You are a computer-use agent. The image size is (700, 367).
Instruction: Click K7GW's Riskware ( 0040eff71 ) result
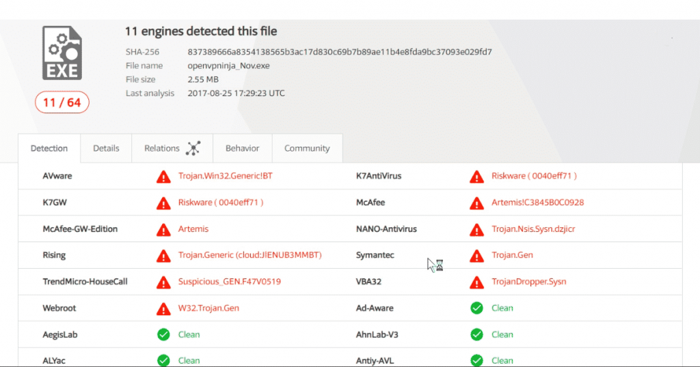click(x=221, y=202)
